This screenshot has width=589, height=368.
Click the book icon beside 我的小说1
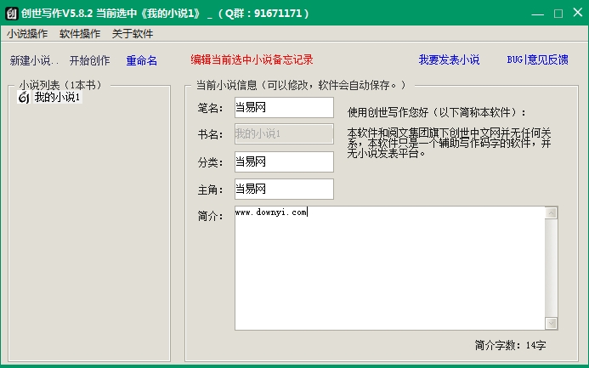pos(25,98)
